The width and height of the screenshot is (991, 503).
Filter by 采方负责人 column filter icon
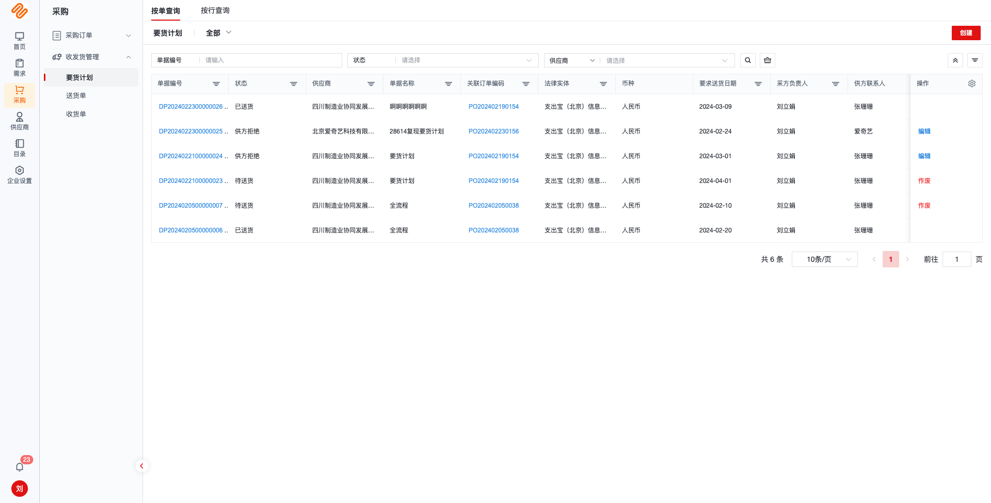(x=836, y=84)
